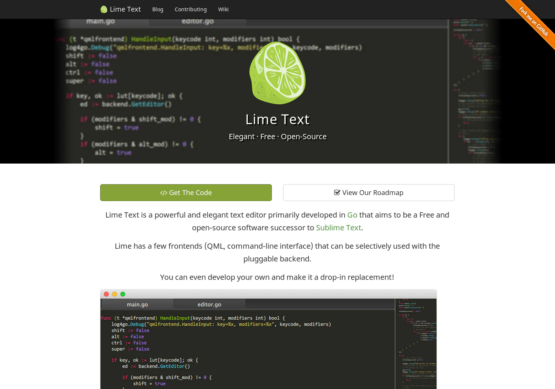555x389 pixels.
Task: Click 'backend.GetEditor()' in the screenshot code
Action: pos(164,366)
